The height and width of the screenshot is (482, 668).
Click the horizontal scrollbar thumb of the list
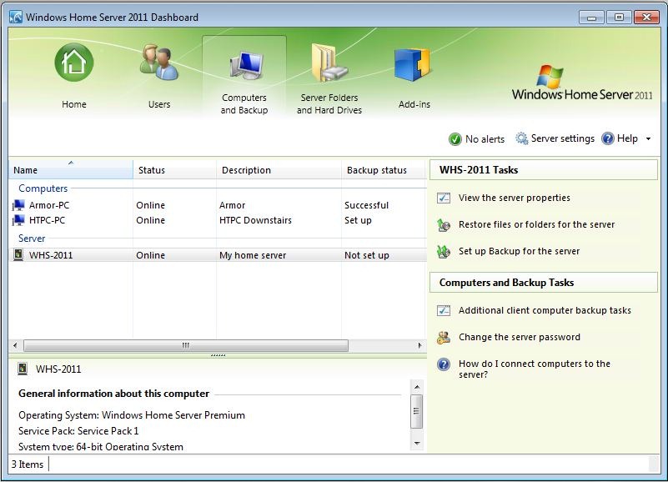pos(186,345)
